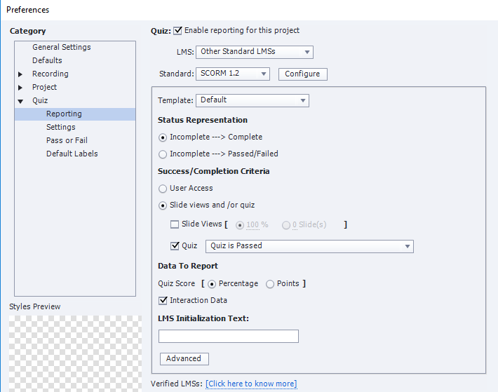Open the Advanced settings button

coord(184,358)
